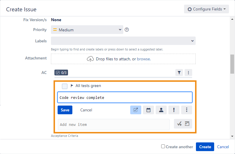Click the blue Create button
Screen dimensions: 235x154
pyautogui.click(x=205, y=147)
